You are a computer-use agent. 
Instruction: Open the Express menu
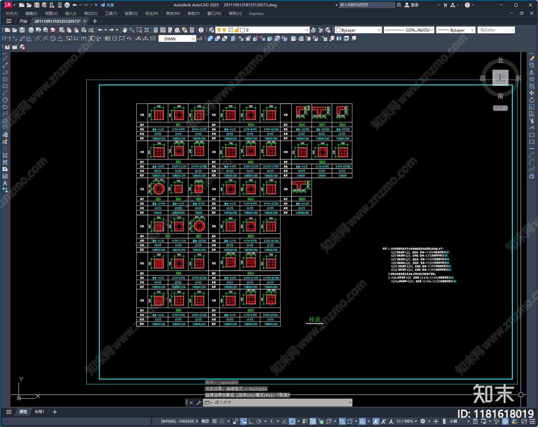pyautogui.click(x=256, y=13)
